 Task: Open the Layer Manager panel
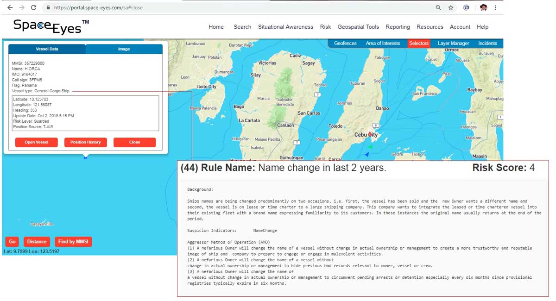[453, 43]
